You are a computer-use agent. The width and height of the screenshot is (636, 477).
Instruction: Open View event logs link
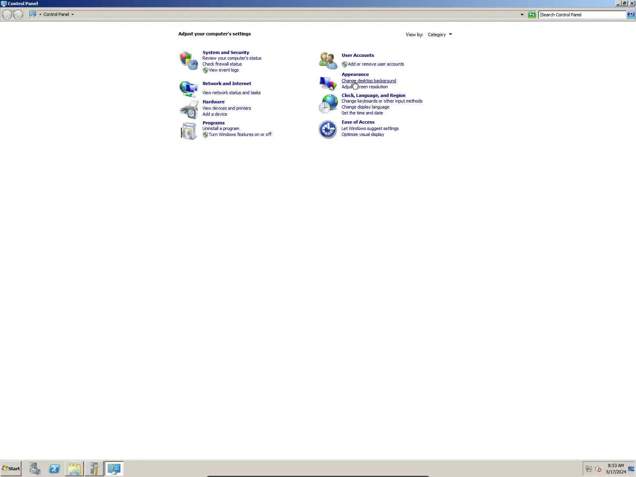224,70
